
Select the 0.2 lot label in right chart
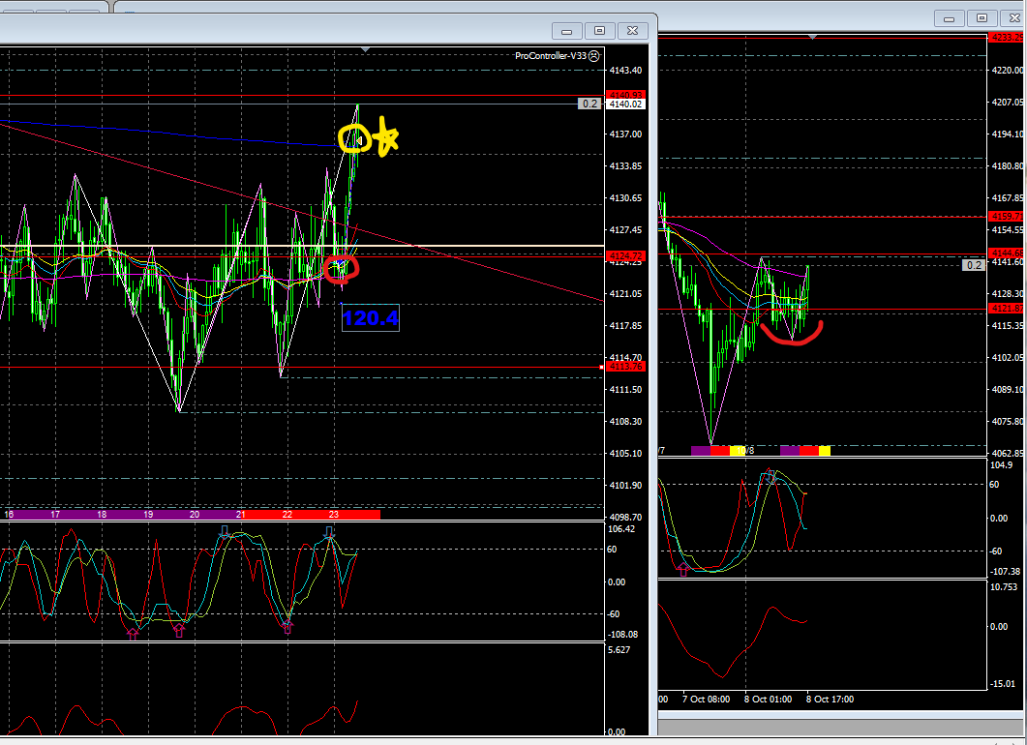(974, 265)
